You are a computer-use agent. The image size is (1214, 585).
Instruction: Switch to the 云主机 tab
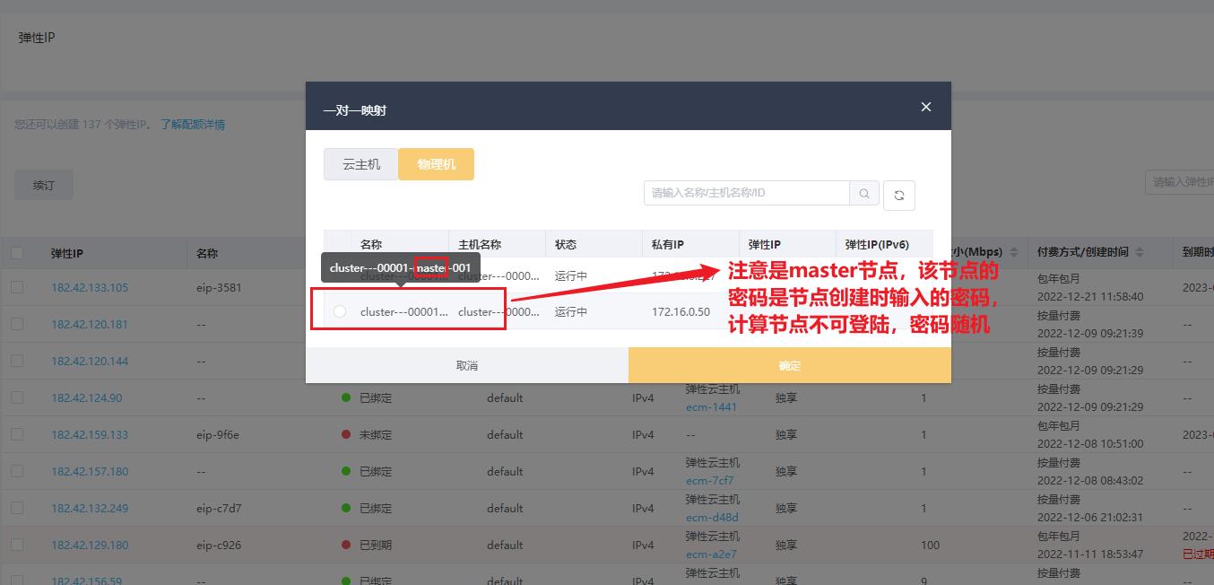coord(361,164)
